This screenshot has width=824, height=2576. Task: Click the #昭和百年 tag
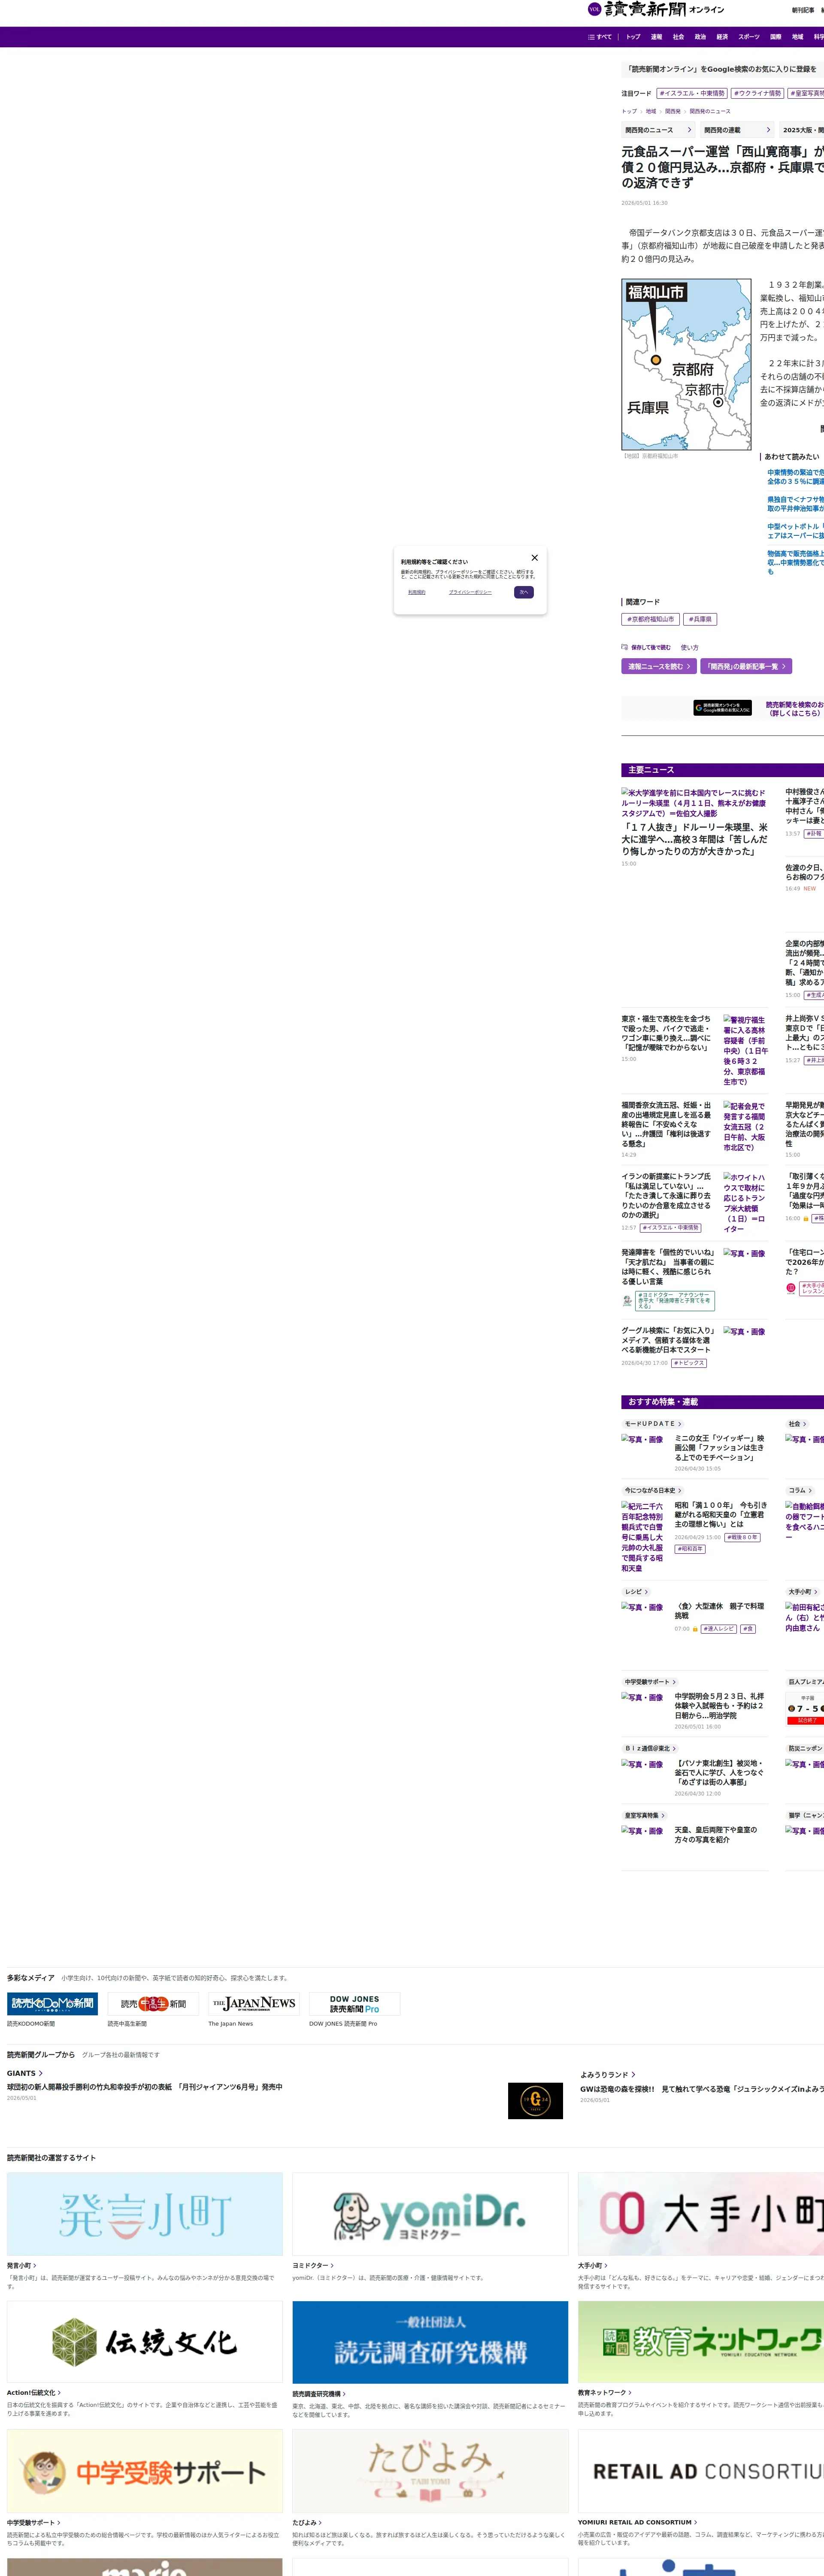point(690,1549)
